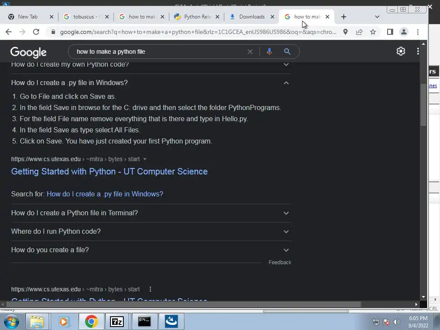Go to the Google logo homepage
Viewport: 440px width, 330px height.
coord(28,52)
